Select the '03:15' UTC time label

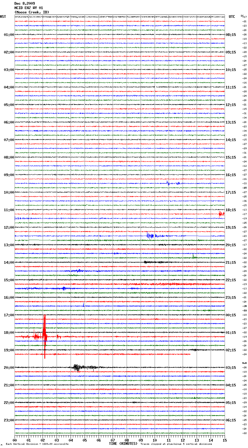pyautogui.click(x=231, y=368)
